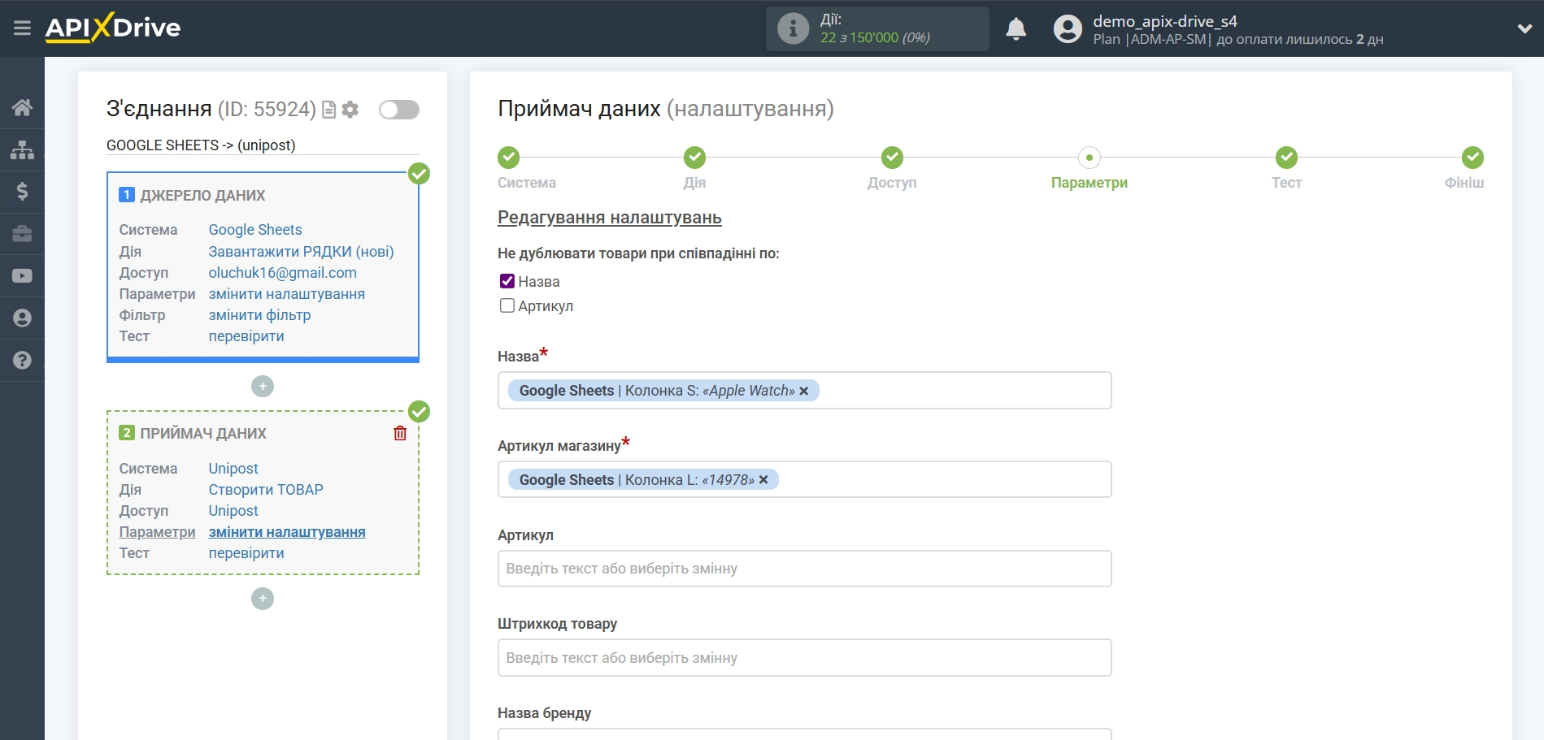Expand the user account dropdown arrow
The width and height of the screenshot is (1544, 740).
pyautogui.click(x=1524, y=28)
